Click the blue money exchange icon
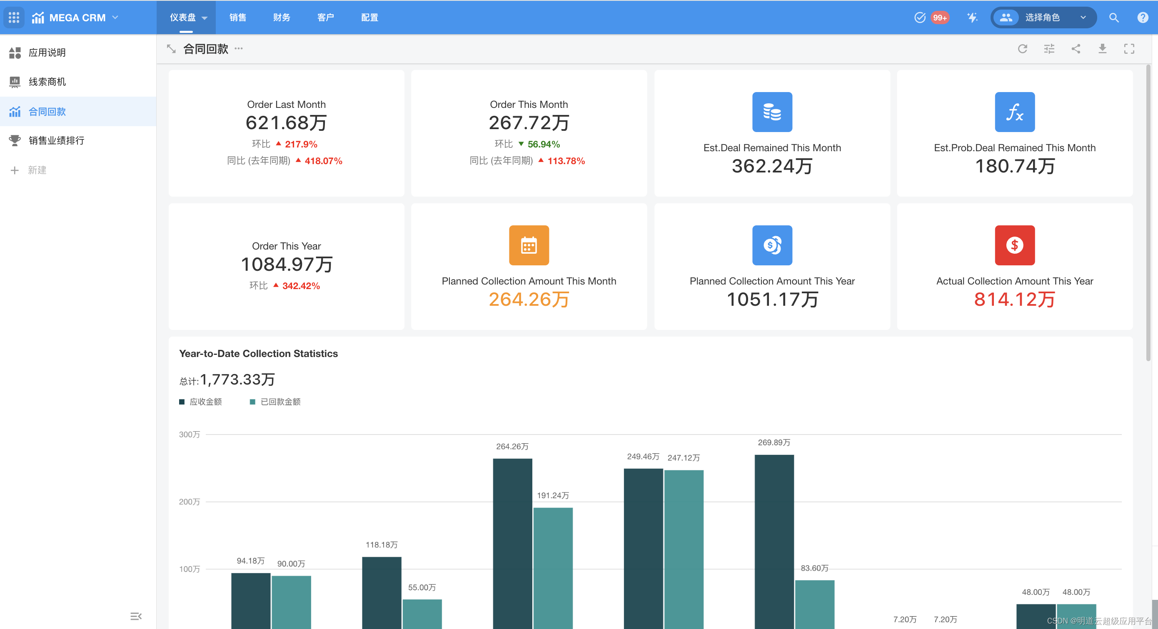 pyautogui.click(x=772, y=245)
